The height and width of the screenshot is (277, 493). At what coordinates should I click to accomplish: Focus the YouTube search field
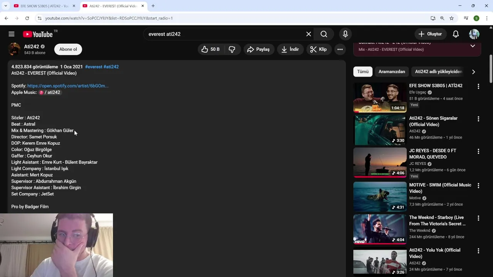[225, 34]
